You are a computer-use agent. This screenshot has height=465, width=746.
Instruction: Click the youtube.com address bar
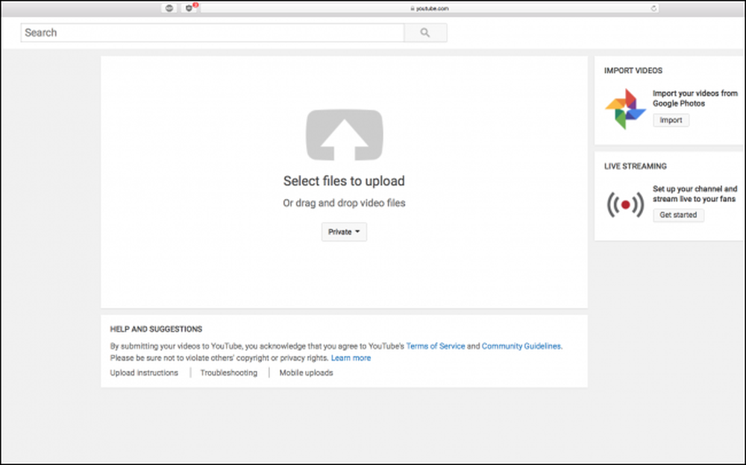[x=430, y=8]
